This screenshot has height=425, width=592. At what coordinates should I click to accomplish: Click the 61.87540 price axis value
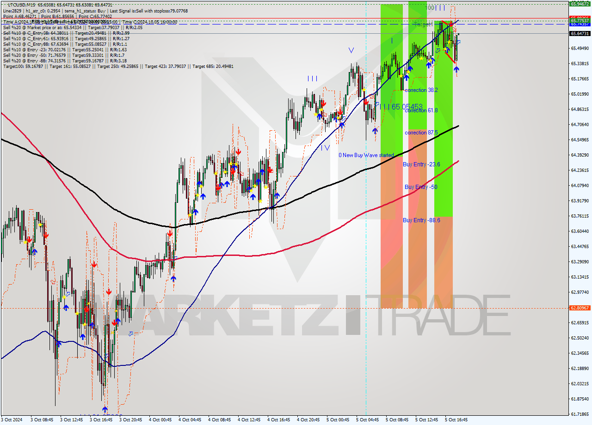click(x=580, y=399)
